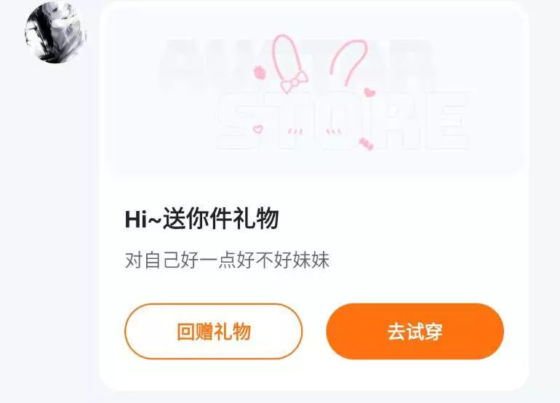Screen dimensions: 560x403
Task: Open the Avatar Store gift banner
Action: coord(315,90)
